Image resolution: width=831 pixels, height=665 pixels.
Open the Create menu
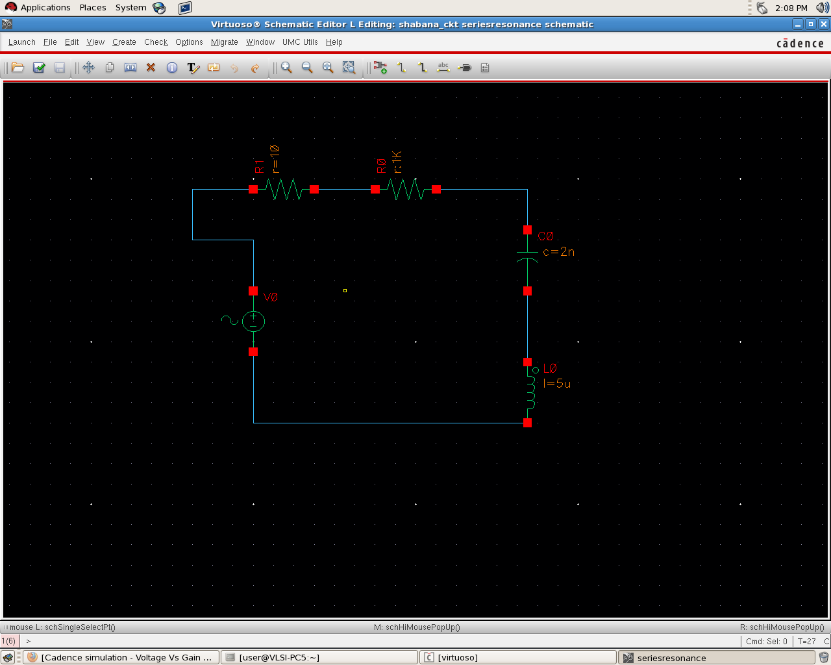click(x=124, y=42)
